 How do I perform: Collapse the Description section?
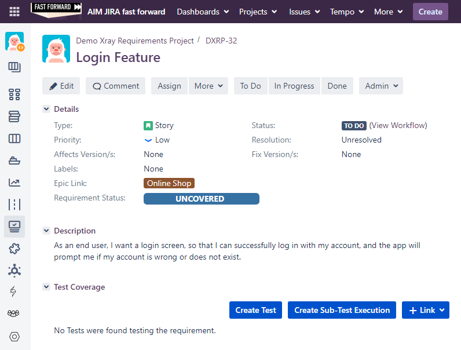click(46, 231)
